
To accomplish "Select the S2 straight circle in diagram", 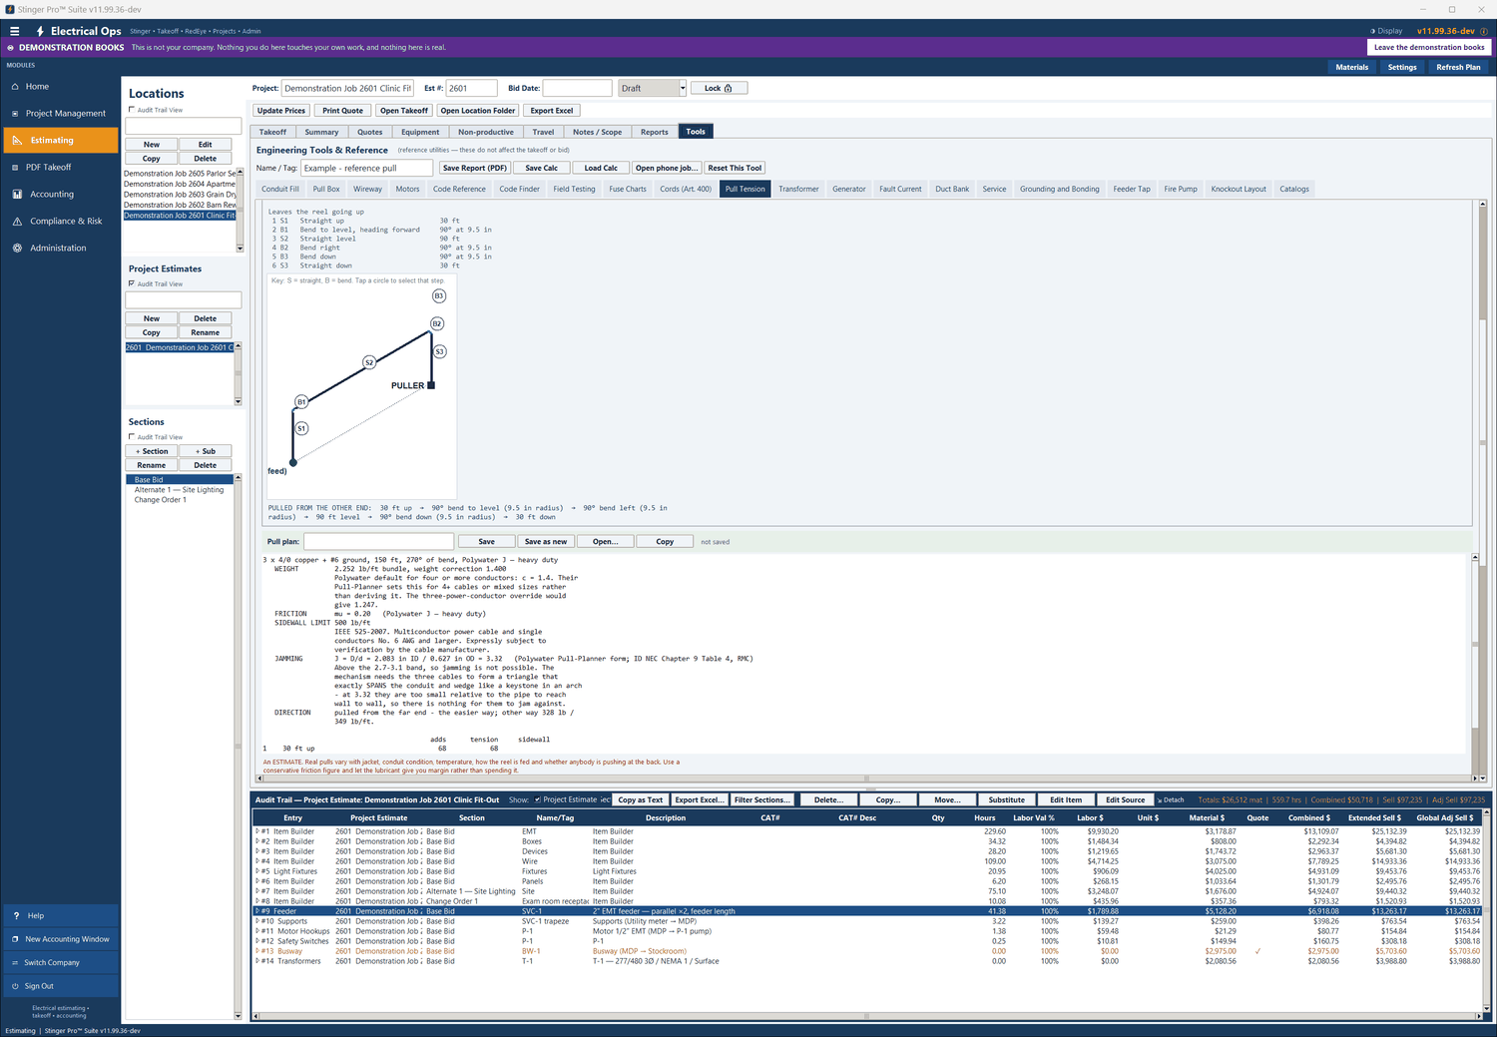I will pyautogui.click(x=369, y=362).
